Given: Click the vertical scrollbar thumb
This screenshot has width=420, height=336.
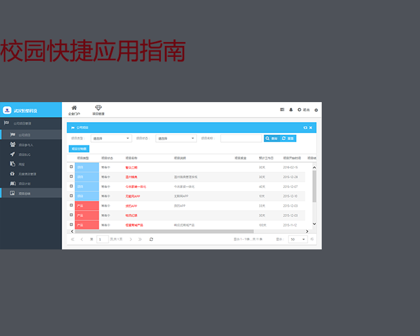Looking at the screenshot, I should coord(315,186).
